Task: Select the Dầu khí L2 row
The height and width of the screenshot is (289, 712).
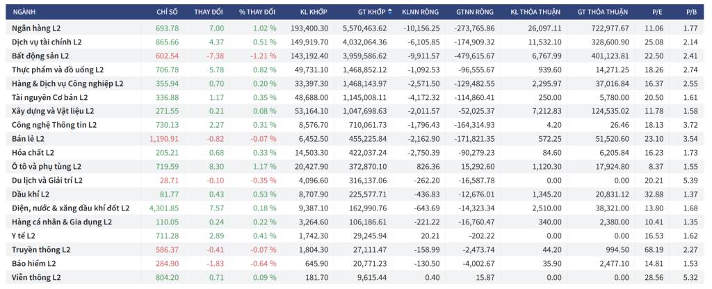Action: [x=356, y=195]
